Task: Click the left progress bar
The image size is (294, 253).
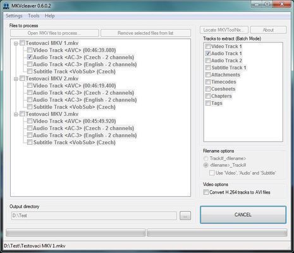Action: 76,233
